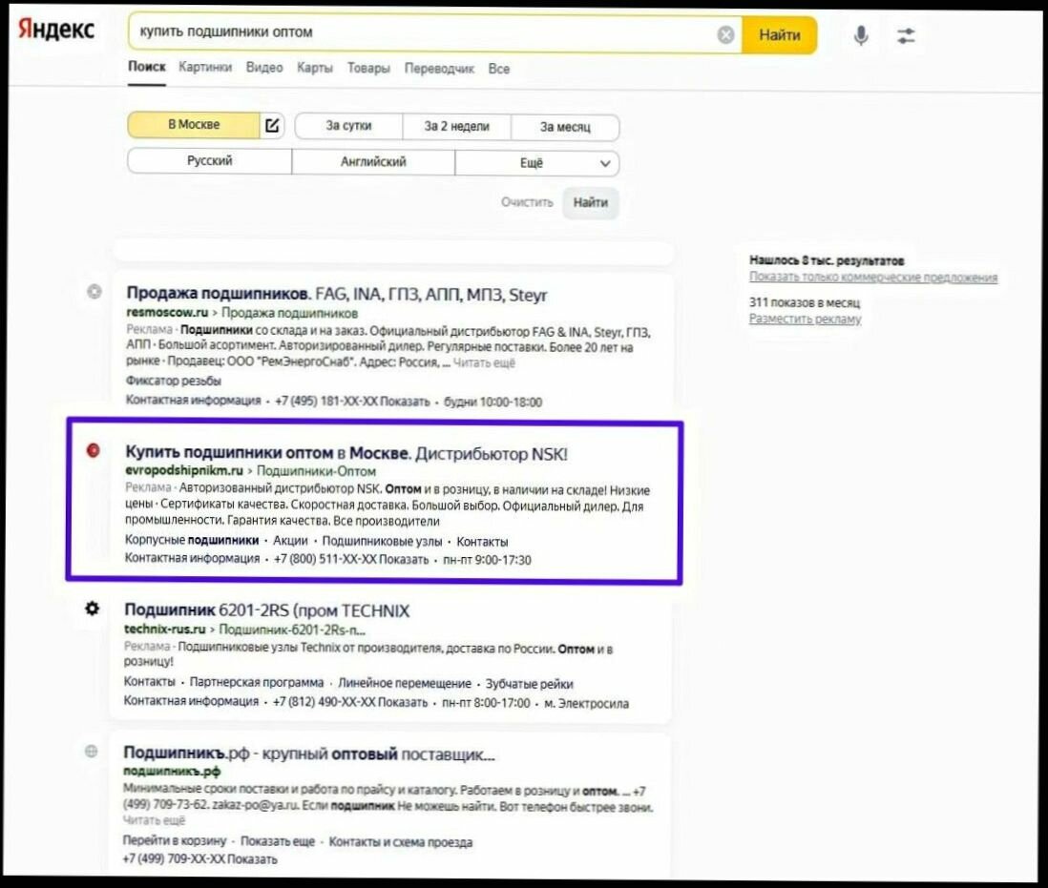This screenshot has height=888, width=1048.
Task: Activate voice search microphone icon
Action: 861,34
